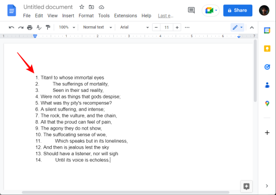Open the Google account avatar
Image resolution: width=276 pixels, height=195 pixels.
click(x=264, y=10)
